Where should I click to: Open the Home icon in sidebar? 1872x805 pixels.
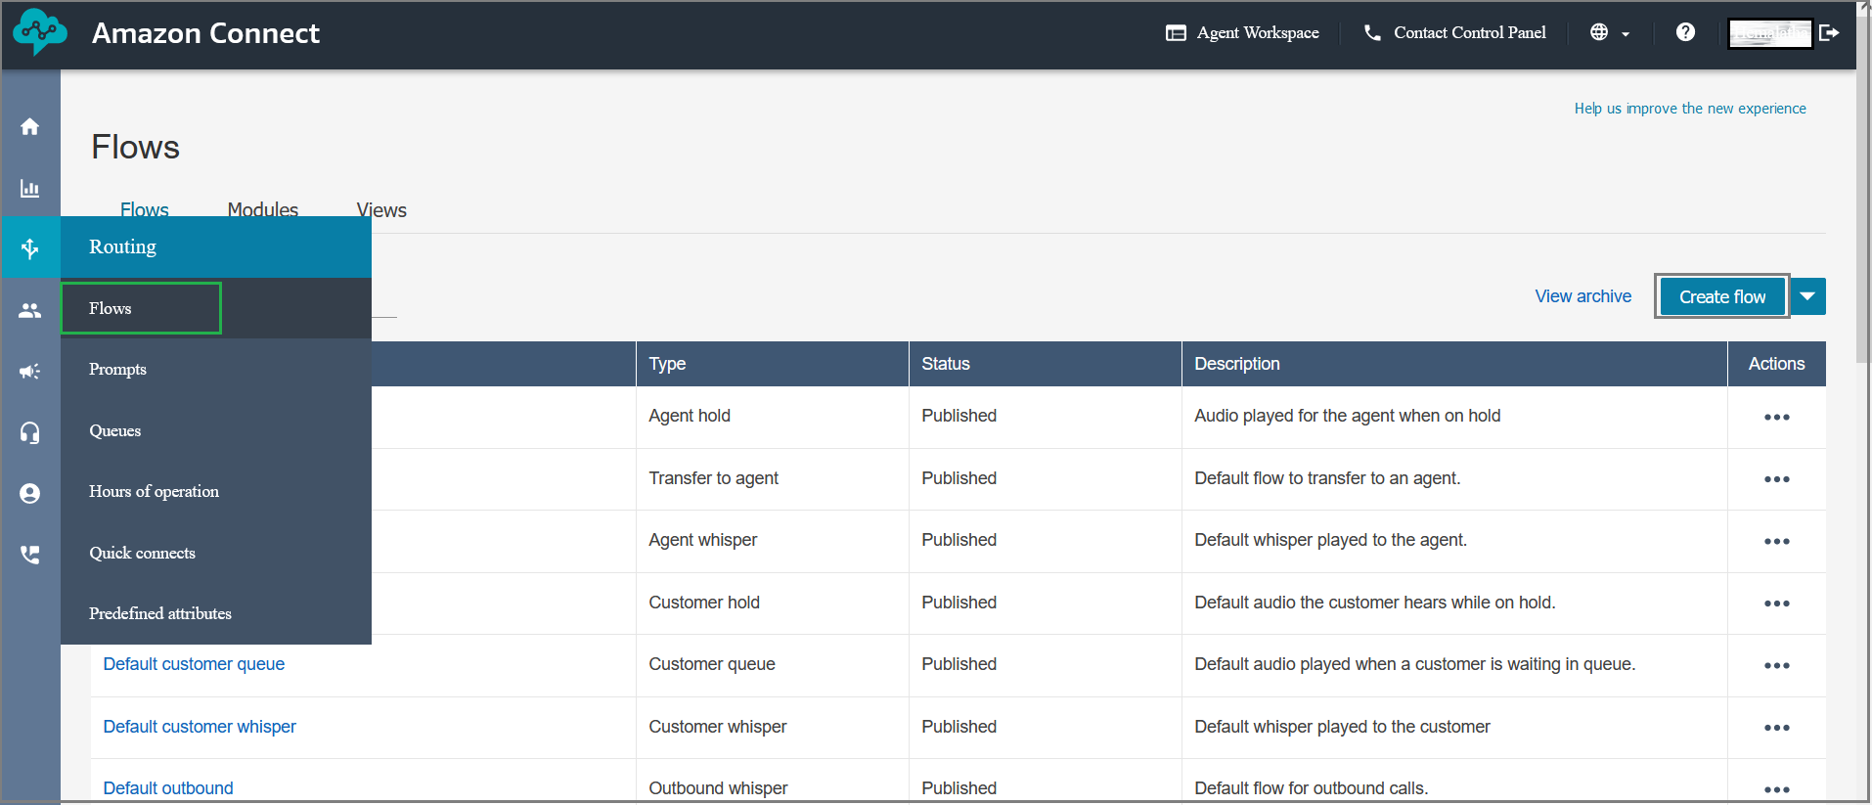(x=30, y=126)
